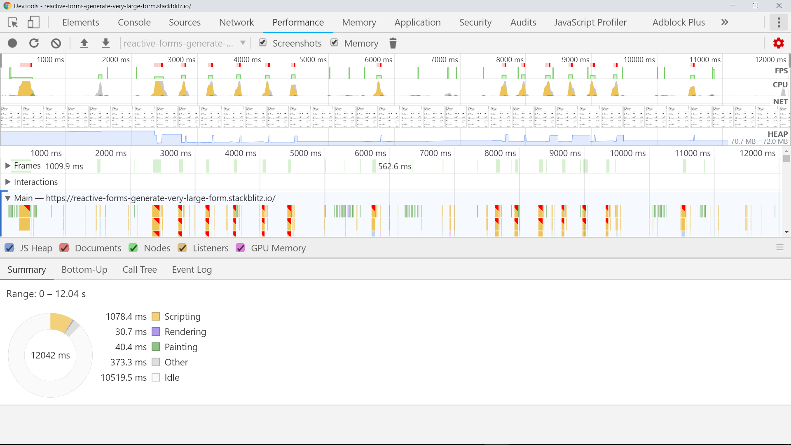This screenshot has height=445, width=791.
Task: Toggle the device toolbar icon
Action: pos(33,22)
